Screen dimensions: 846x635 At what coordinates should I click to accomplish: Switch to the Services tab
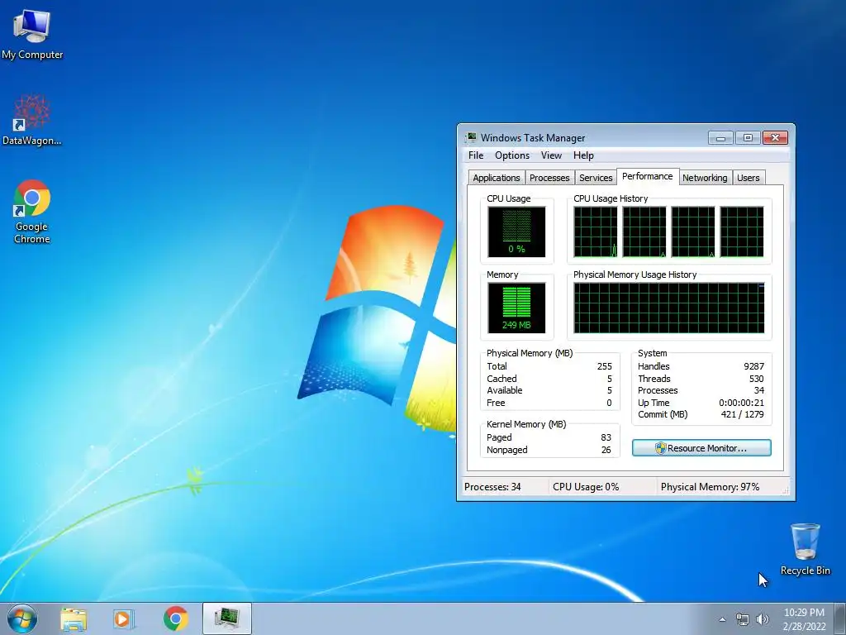[596, 178]
